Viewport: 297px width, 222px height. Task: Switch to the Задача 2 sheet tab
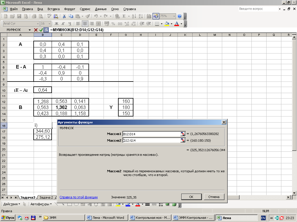(46, 197)
